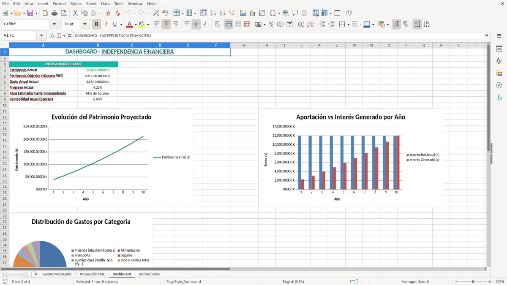Format as Date icon
507x285 pixels.
point(290,24)
